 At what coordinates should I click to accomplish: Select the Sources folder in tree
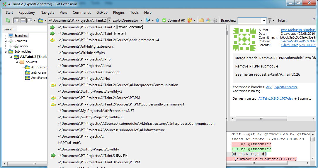tap(31, 62)
